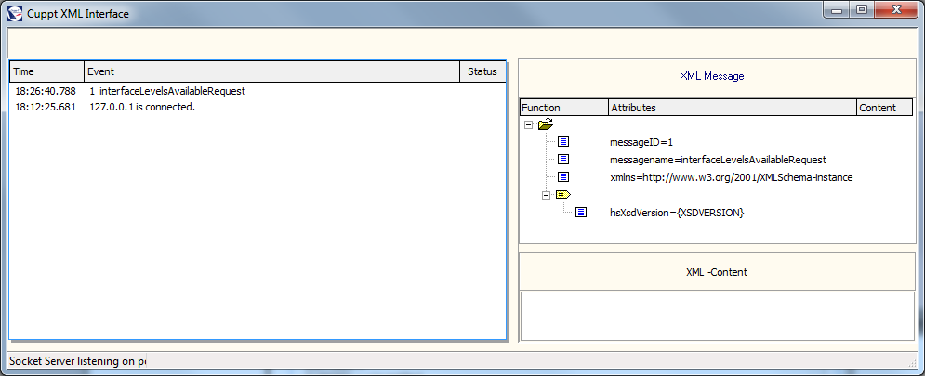
Task: Click the icon beside messageID=1
Action: point(563,142)
